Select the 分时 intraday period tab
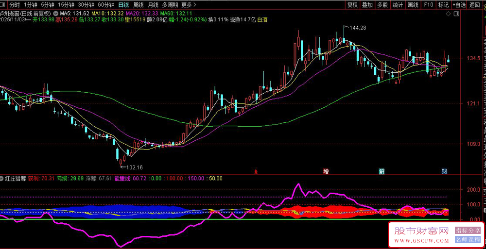The width and height of the screenshot is (486, 249). tap(15, 5)
